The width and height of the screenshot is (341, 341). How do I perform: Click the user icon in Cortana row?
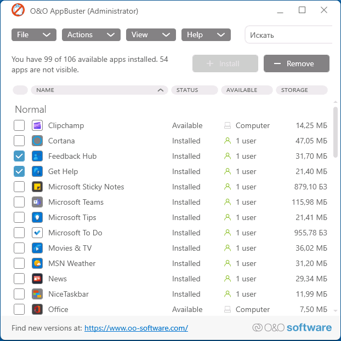pos(228,141)
